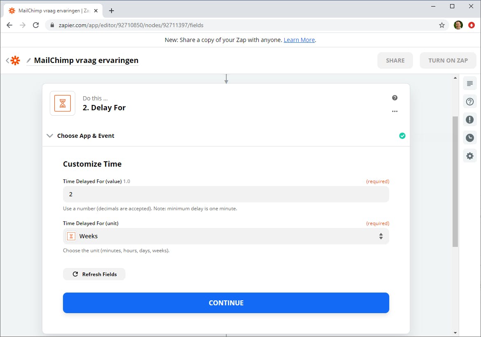Open the settings gear in right sidebar
Screen dimensions: 481x337
pos(469,156)
